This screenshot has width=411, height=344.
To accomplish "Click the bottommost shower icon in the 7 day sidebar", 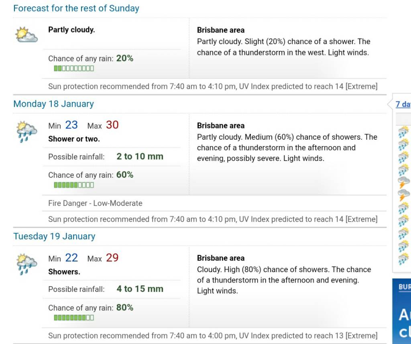I will click(404, 259).
